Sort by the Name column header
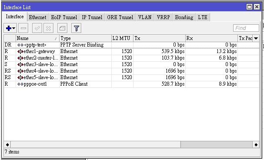Screen dimensions: 264x160 (37, 38)
